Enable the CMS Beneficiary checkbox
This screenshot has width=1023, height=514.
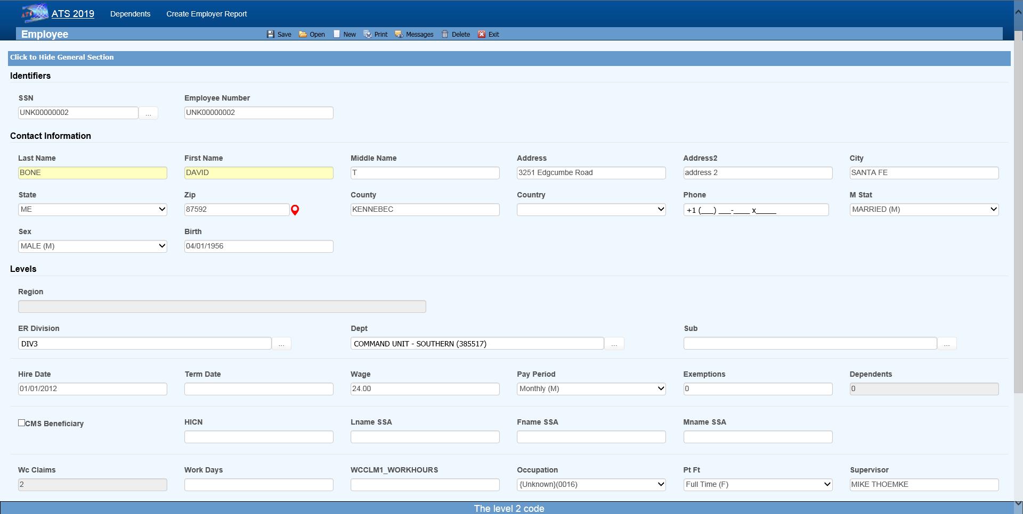22,423
